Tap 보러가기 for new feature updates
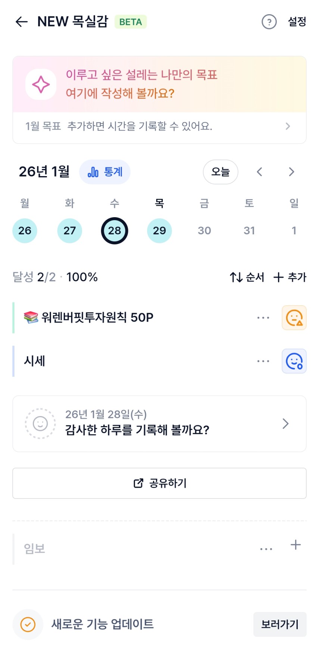The height and width of the screenshot is (656, 319). point(280,624)
